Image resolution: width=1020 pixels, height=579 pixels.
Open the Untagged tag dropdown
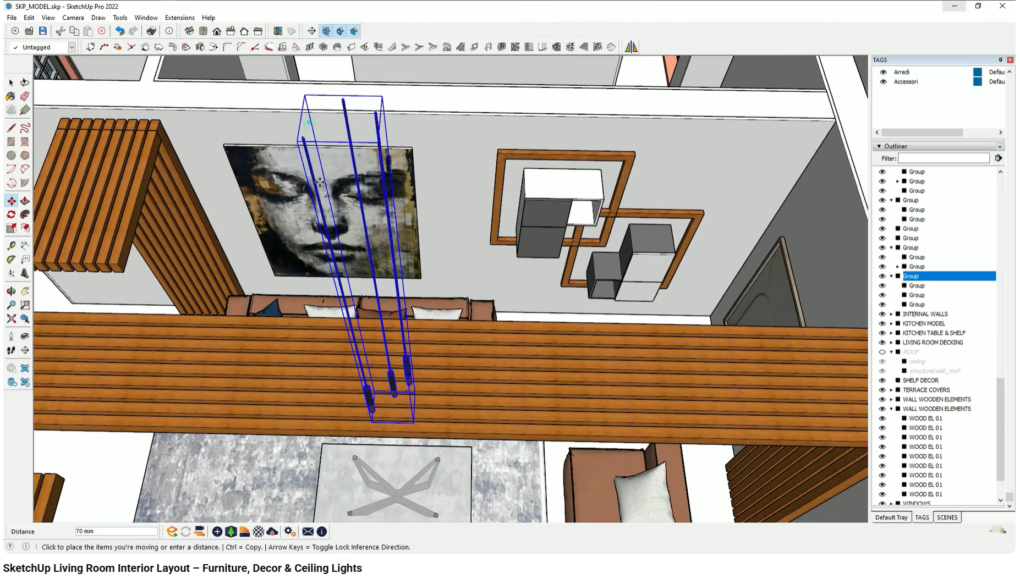click(72, 47)
